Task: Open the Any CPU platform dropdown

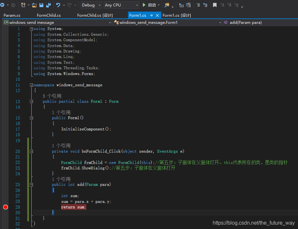Action: [122, 5]
